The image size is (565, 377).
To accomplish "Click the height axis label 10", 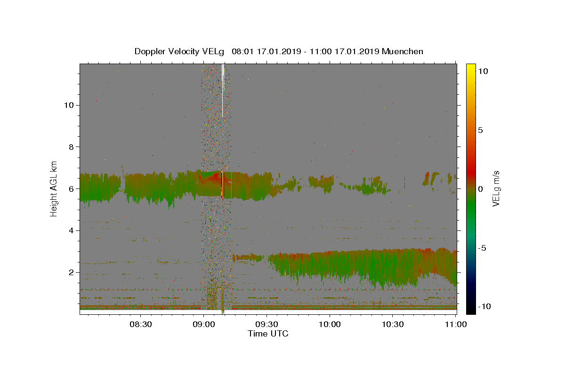I will [x=68, y=105].
